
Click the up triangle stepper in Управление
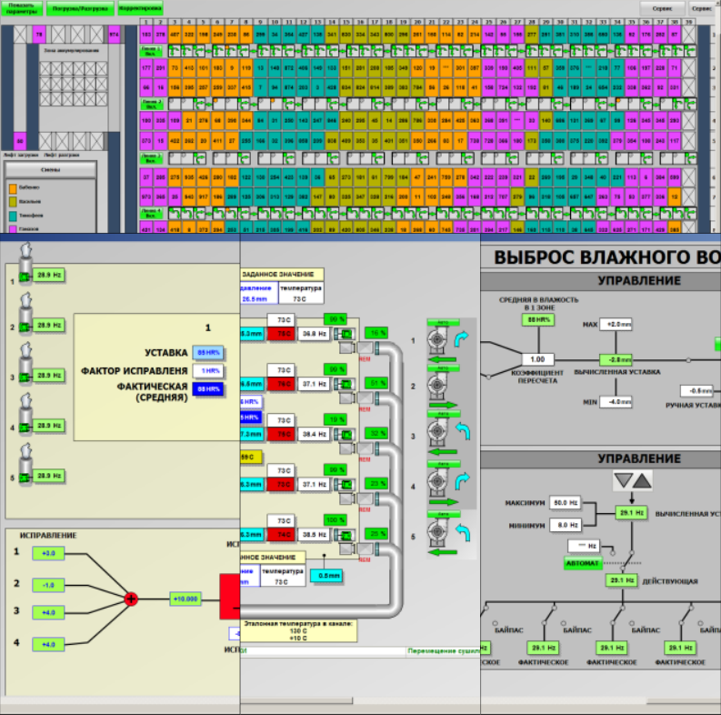point(643,481)
